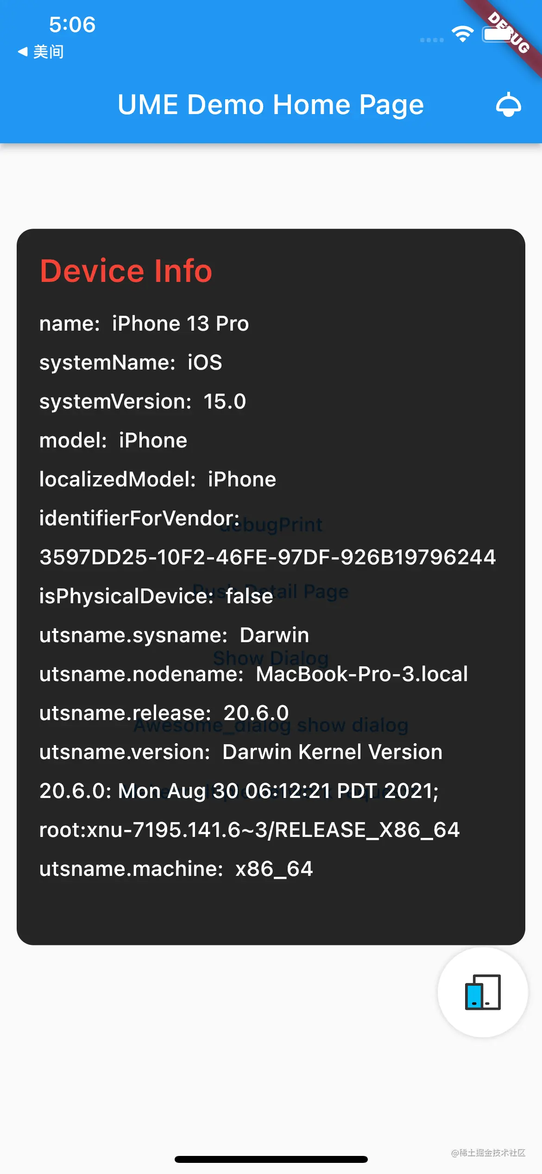542x1174 pixels.
Task: Select the systemName: iOS row
Action: click(x=131, y=363)
